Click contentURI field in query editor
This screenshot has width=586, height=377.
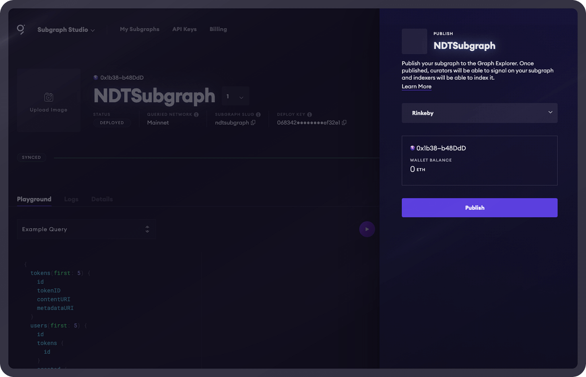(54, 299)
